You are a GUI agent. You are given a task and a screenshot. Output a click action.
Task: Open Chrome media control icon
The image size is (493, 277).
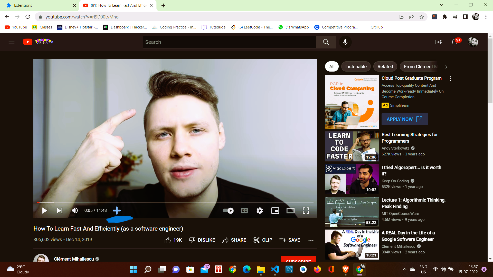coord(455,17)
